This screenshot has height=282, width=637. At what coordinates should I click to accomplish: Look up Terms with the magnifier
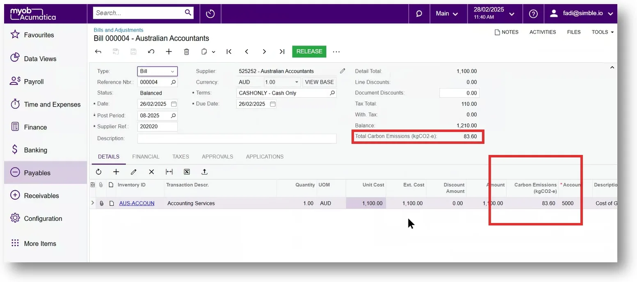tap(332, 93)
